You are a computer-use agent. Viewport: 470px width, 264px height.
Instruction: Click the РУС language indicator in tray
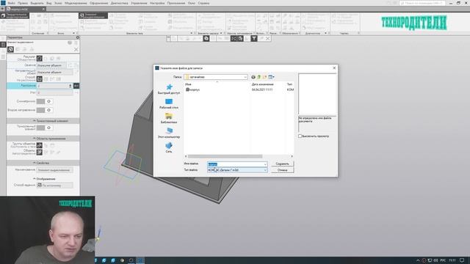pyautogui.click(x=443, y=260)
